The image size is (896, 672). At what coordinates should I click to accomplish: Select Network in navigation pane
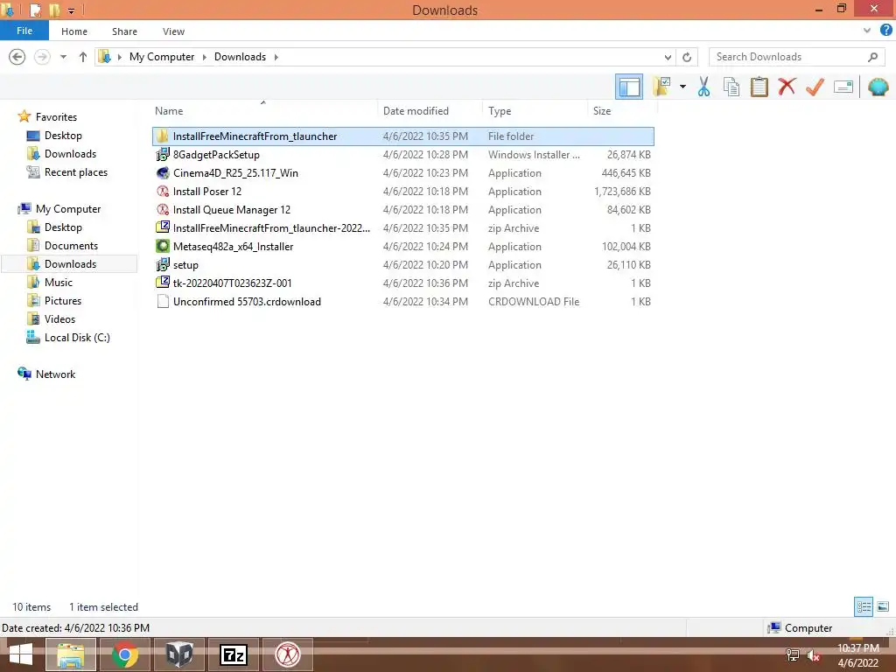click(55, 374)
